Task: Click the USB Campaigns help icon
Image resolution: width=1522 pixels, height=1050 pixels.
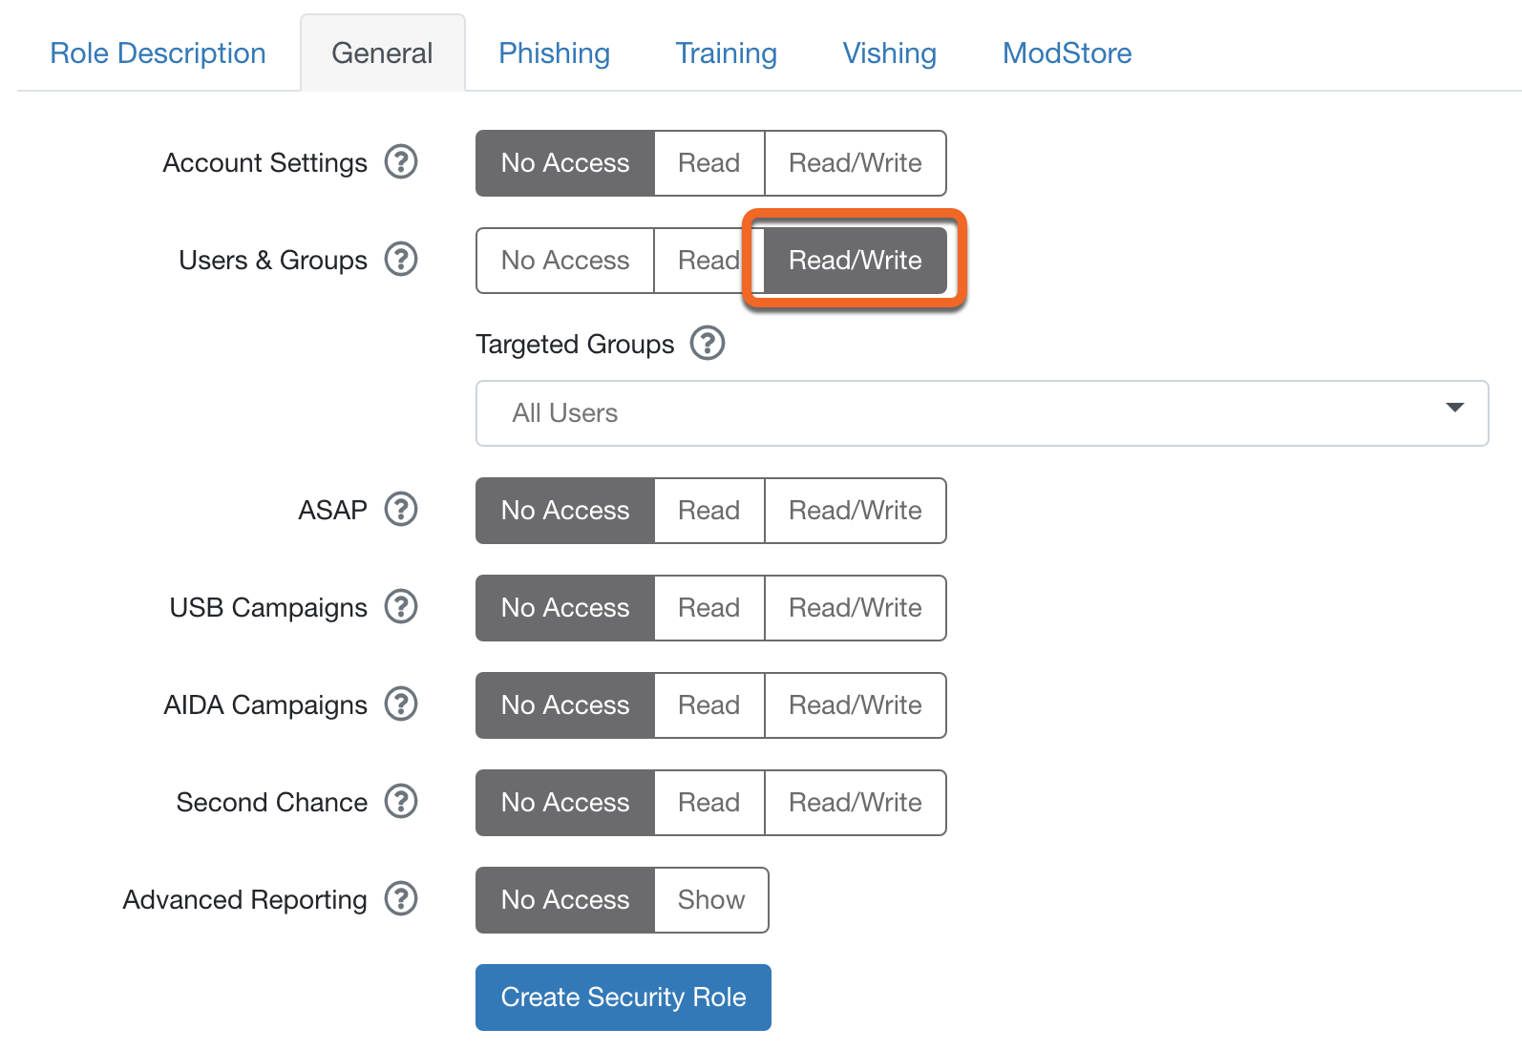Action: (401, 606)
